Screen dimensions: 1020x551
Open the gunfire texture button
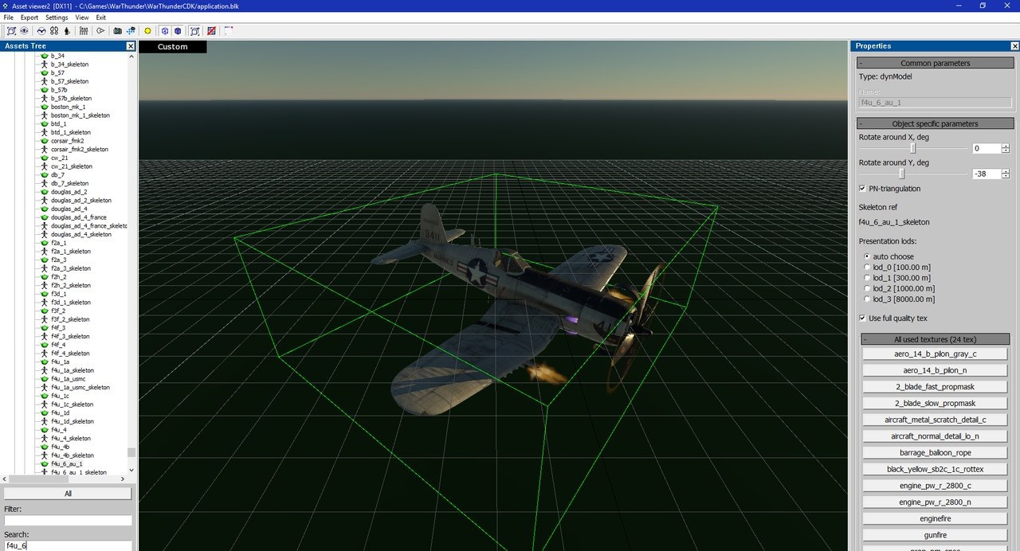coord(935,535)
